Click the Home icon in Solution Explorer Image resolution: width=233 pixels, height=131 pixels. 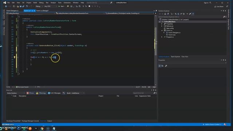click(x=165, y=14)
